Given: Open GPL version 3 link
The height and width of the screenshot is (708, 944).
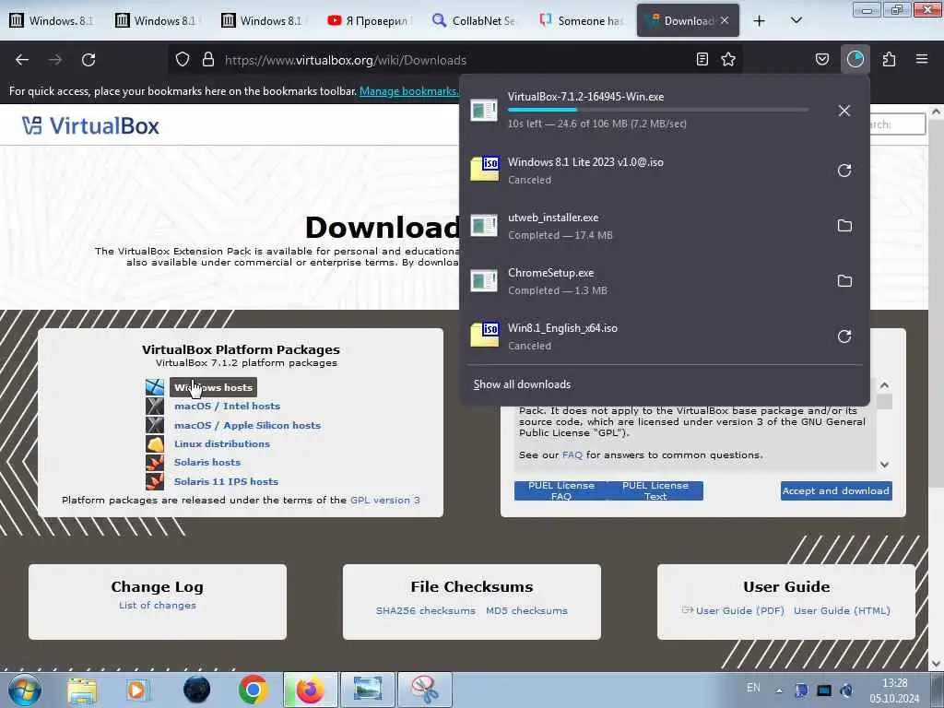Looking at the screenshot, I should [x=385, y=501].
